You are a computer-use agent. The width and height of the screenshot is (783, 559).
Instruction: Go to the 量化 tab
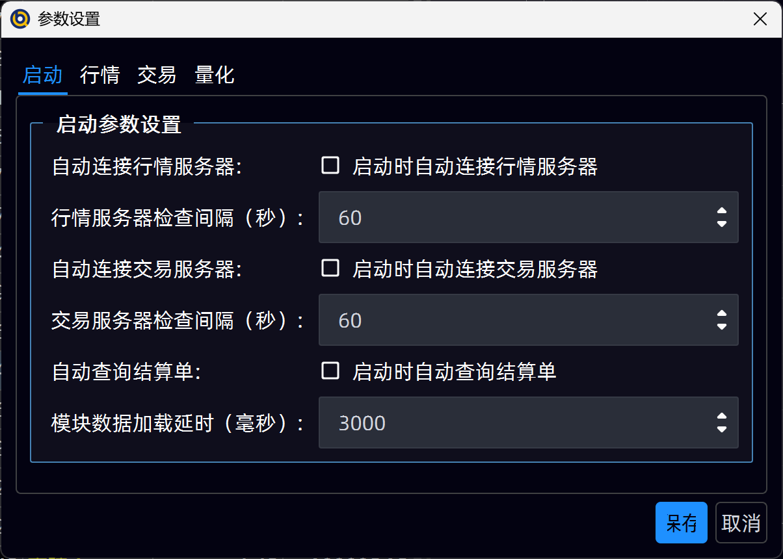(215, 75)
